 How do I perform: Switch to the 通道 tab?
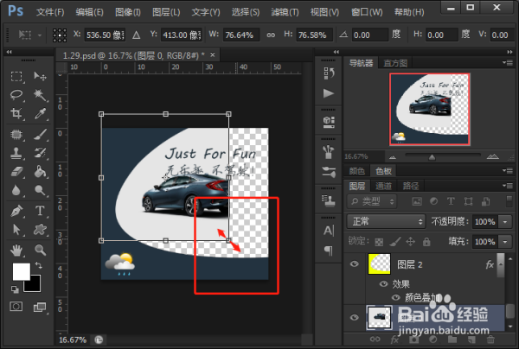[383, 186]
